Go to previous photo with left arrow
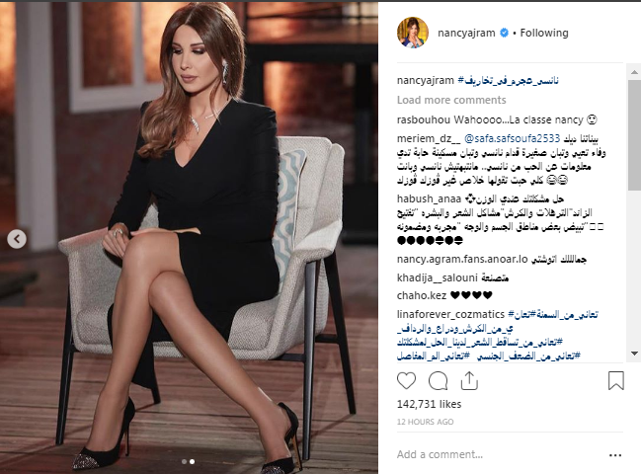 (17, 239)
